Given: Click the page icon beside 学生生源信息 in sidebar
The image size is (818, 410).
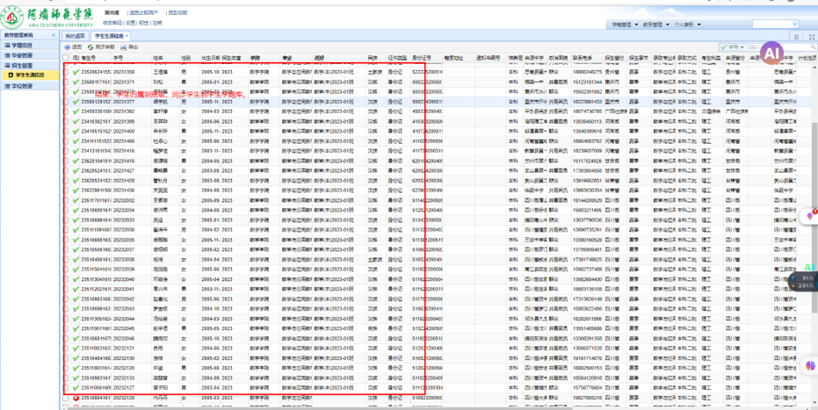Looking at the screenshot, I should click(11, 76).
